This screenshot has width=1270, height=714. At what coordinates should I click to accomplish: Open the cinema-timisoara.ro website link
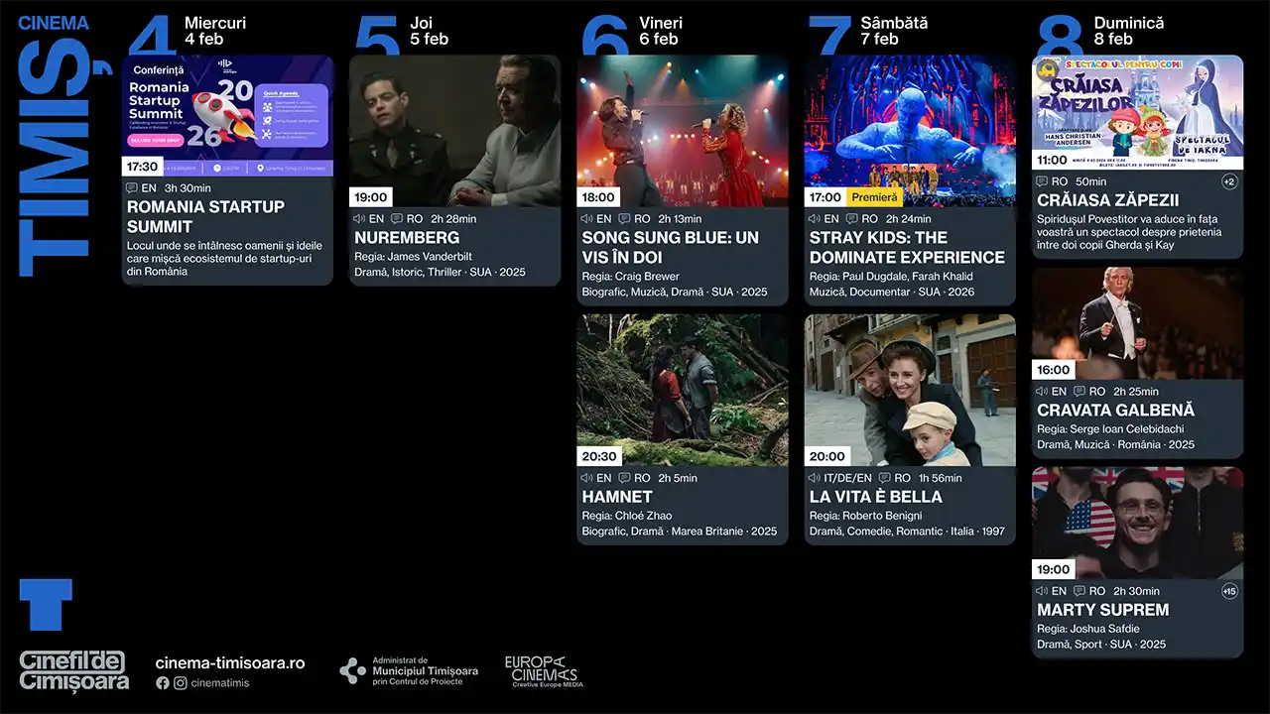coord(230,662)
